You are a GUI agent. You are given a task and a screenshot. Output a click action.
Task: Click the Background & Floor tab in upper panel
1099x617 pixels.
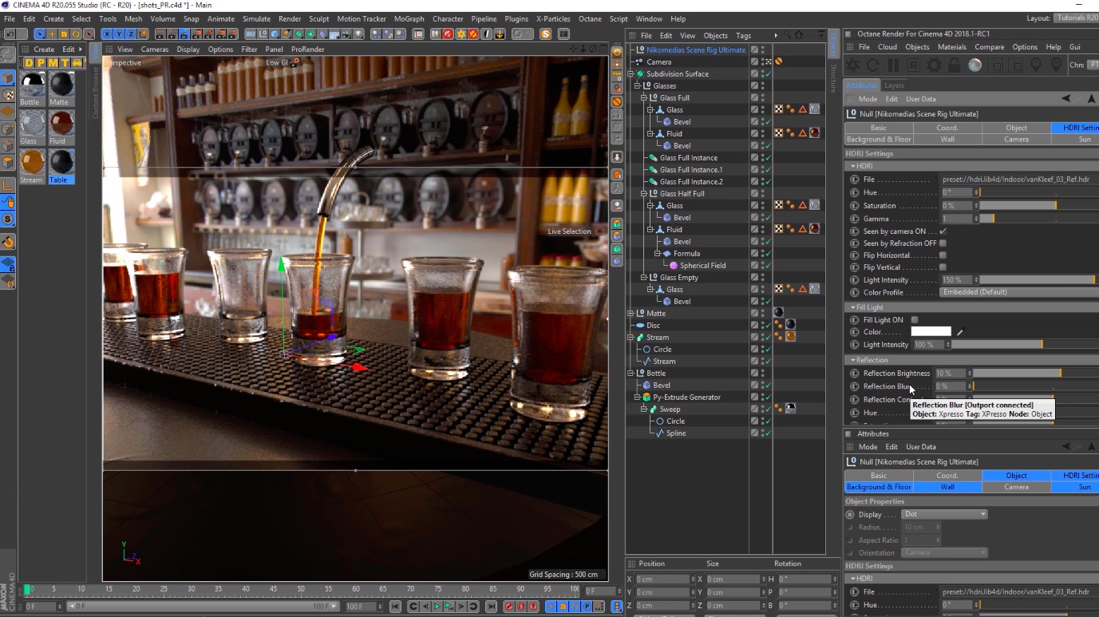point(879,139)
